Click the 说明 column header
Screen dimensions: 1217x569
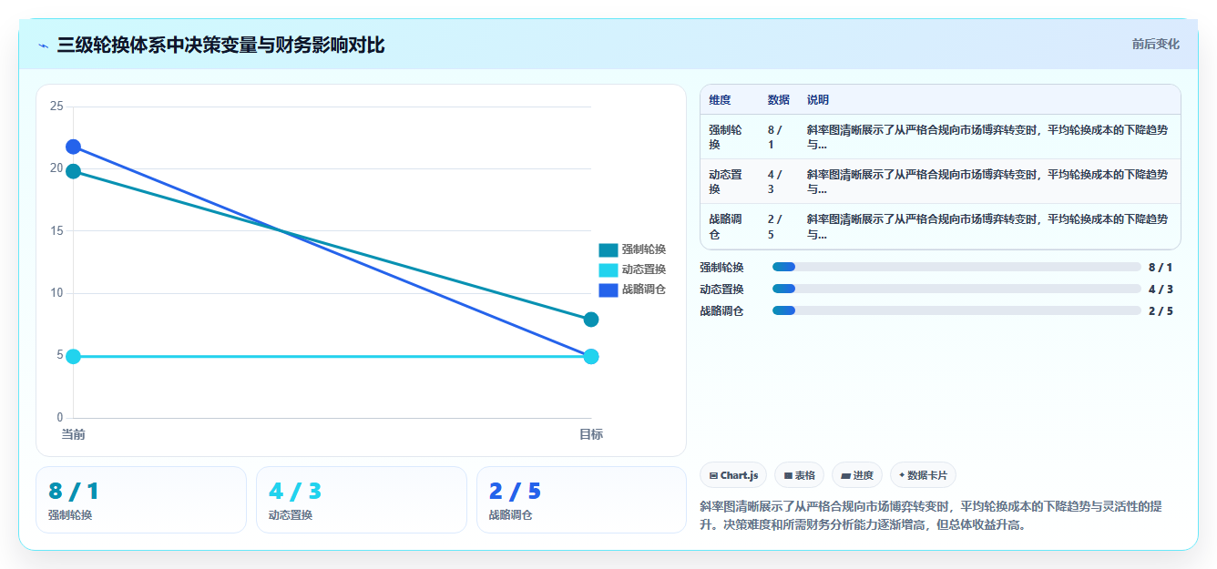coord(818,100)
